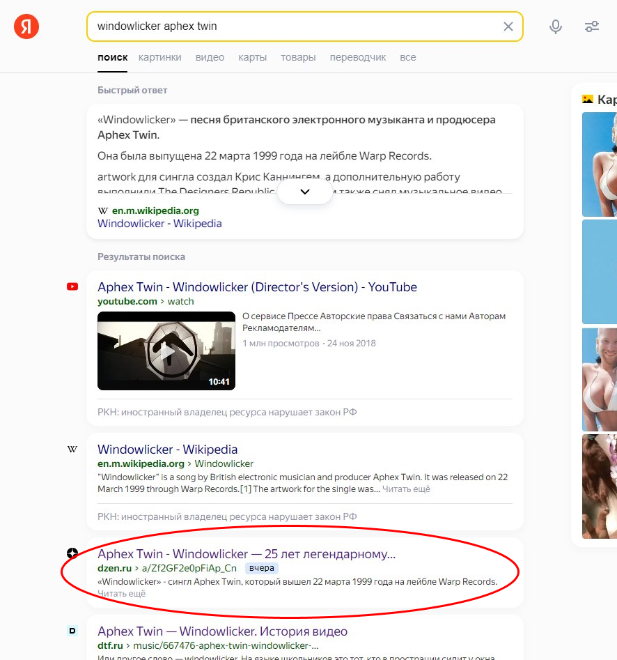Open the Товары tab
617x660 pixels.
(298, 57)
